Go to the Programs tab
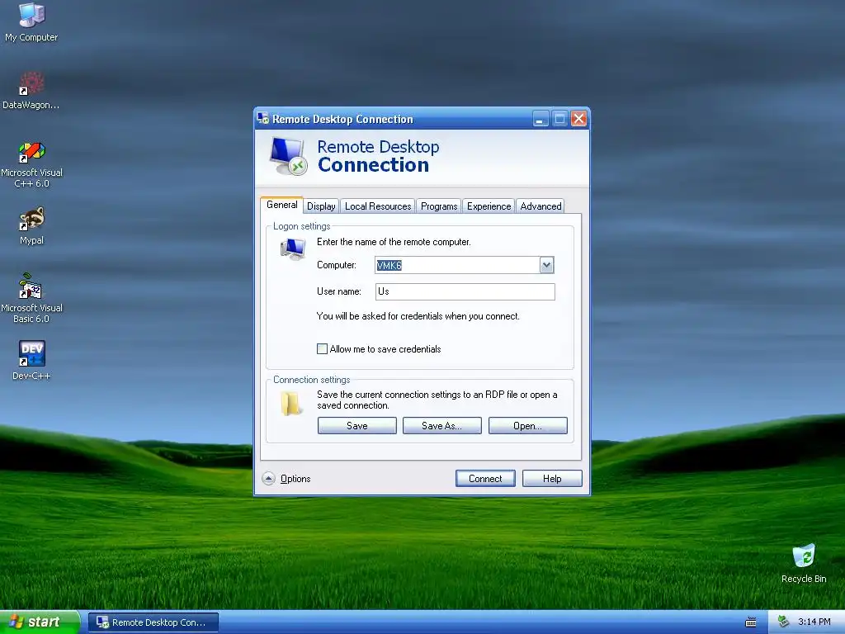 [439, 206]
